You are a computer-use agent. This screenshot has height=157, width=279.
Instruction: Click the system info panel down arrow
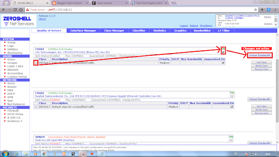point(276,25)
